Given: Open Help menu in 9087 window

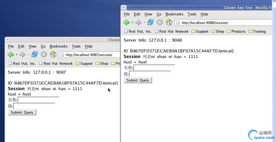Looking at the screenshot, I should click(x=88, y=46).
